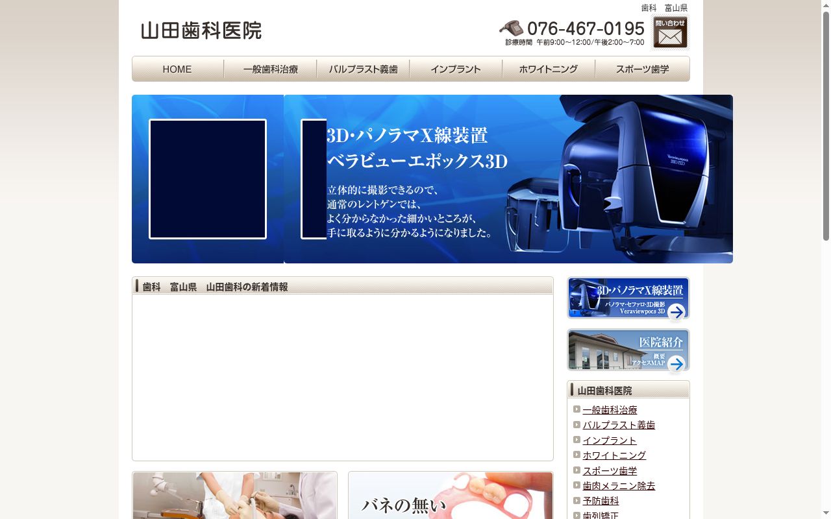Open the HOME navigation tab
The height and width of the screenshot is (519, 831).
click(178, 69)
